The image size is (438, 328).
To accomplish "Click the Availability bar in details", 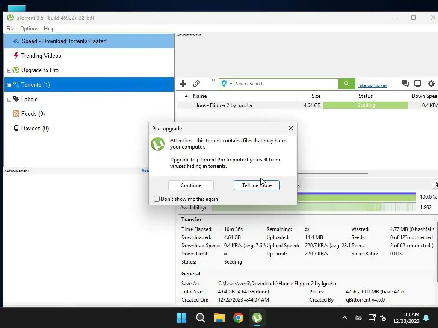I will tap(314, 208).
